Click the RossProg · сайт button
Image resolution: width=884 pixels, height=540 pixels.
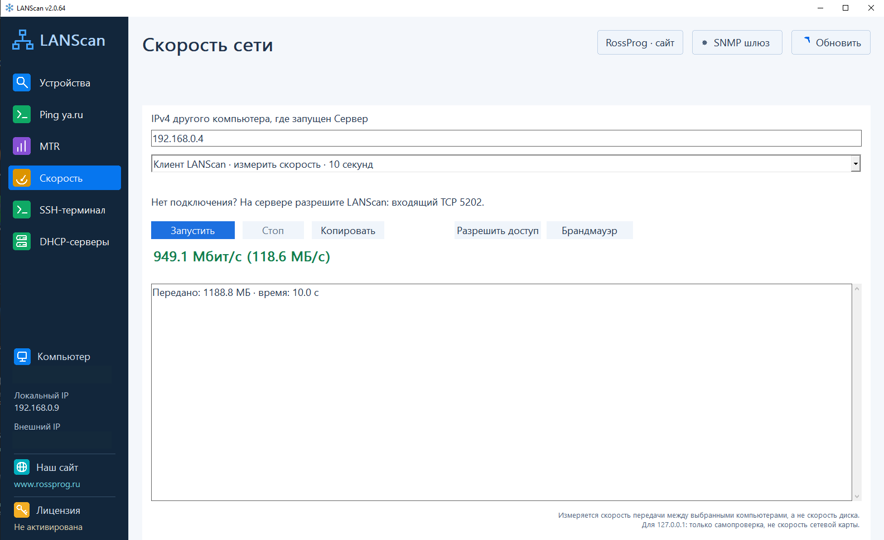[640, 42]
